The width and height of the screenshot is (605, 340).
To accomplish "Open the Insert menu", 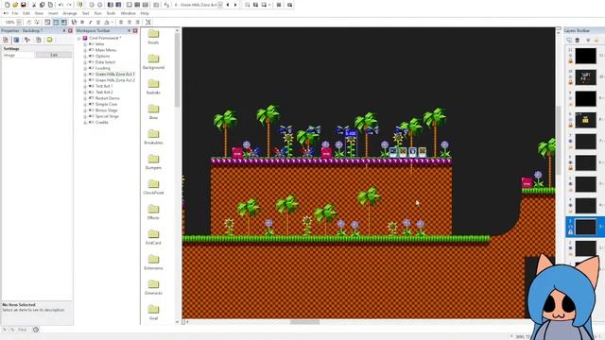I will (53, 13).
